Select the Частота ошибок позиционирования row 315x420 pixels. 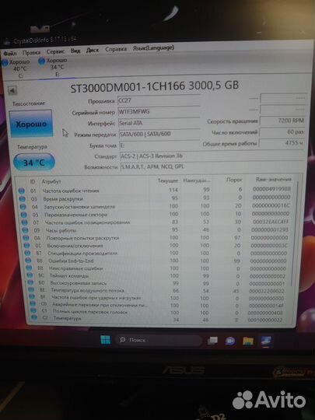[x=156, y=222]
